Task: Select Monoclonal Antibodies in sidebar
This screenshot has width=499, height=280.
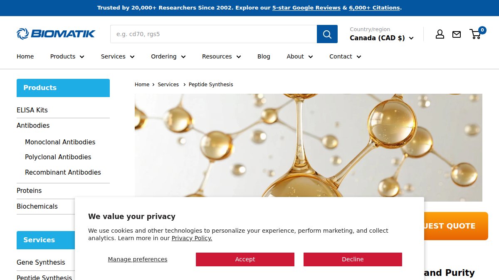Action: [x=60, y=142]
